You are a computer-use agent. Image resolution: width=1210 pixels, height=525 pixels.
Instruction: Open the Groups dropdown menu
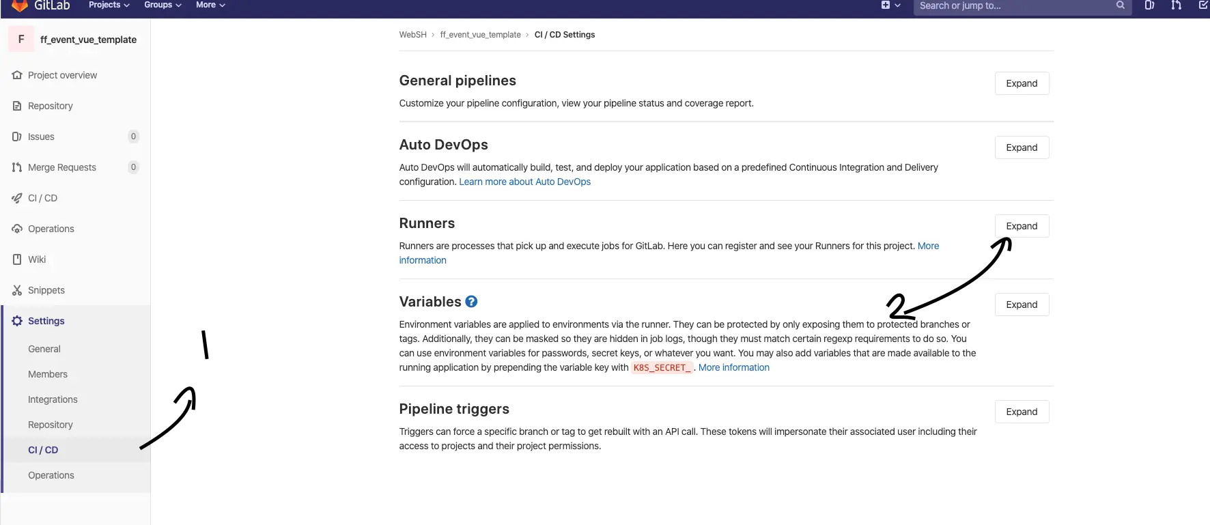point(163,5)
